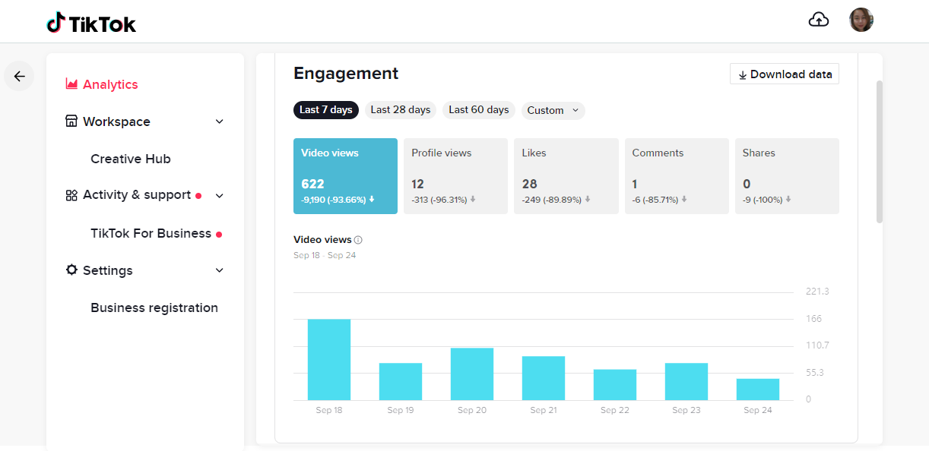Select the Likes metric card
929x451 pixels.
566,176
